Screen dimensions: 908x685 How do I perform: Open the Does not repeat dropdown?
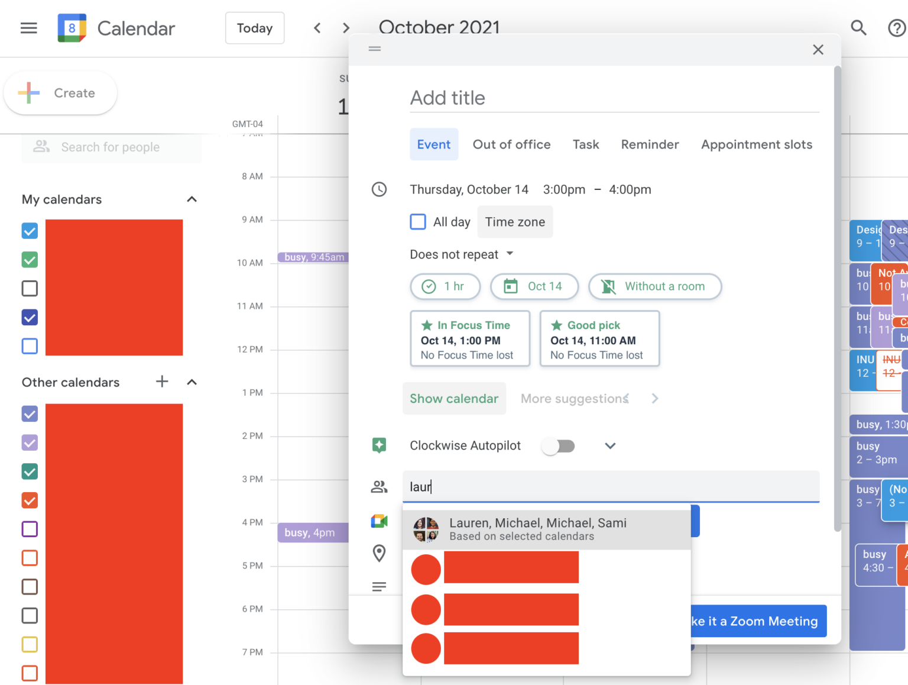[462, 254]
